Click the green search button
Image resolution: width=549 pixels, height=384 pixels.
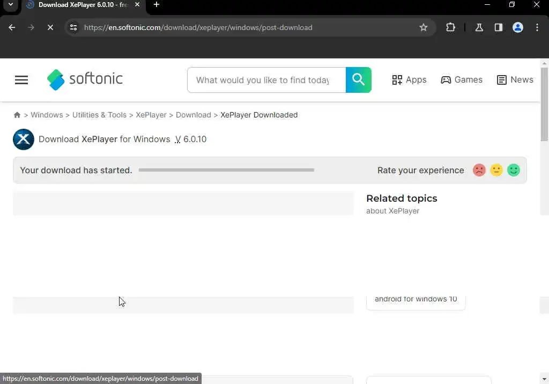click(x=358, y=80)
